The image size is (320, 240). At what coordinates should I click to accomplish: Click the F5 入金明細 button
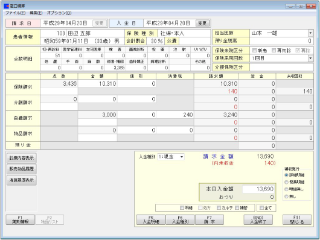coord(151,220)
